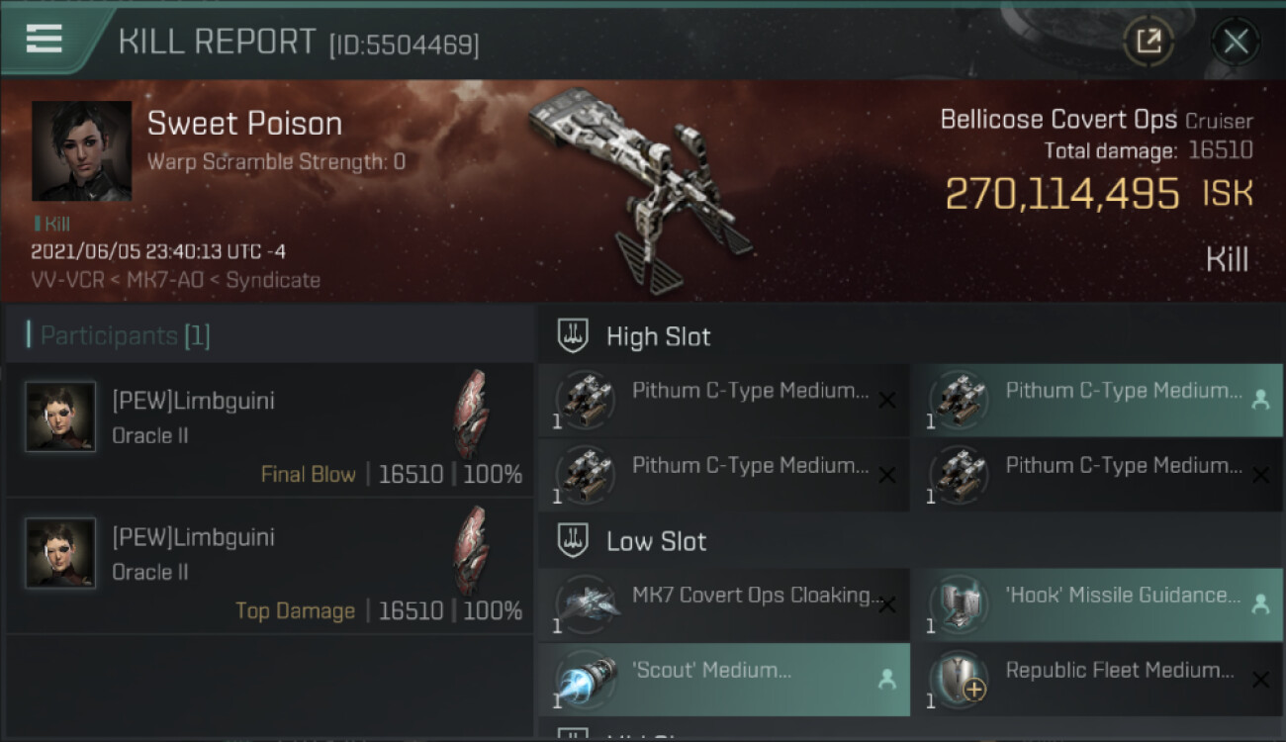The width and height of the screenshot is (1286, 742).
Task: Select the 'Hook' Missile Guidance module
Action: [1097, 605]
